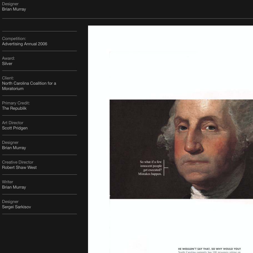Click the 'Primary Credit:' label
This screenshot has width=253, height=253.
click(x=16, y=103)
